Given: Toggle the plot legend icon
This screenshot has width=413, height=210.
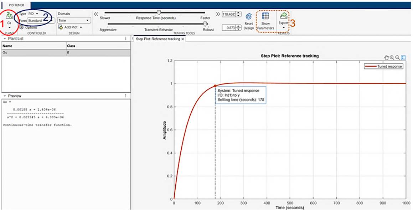Looking at the screenshot, I should pyautogui.click(x=403, y=57).
